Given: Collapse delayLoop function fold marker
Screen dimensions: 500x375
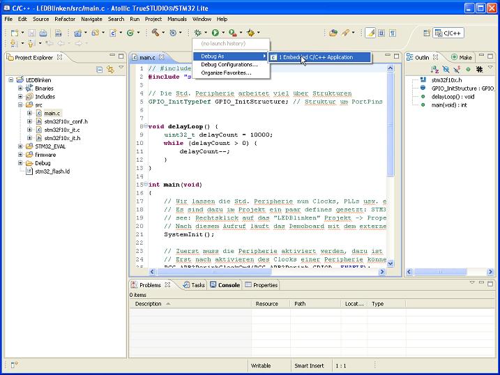Looking at the screenshot, I should click(146, 126).
